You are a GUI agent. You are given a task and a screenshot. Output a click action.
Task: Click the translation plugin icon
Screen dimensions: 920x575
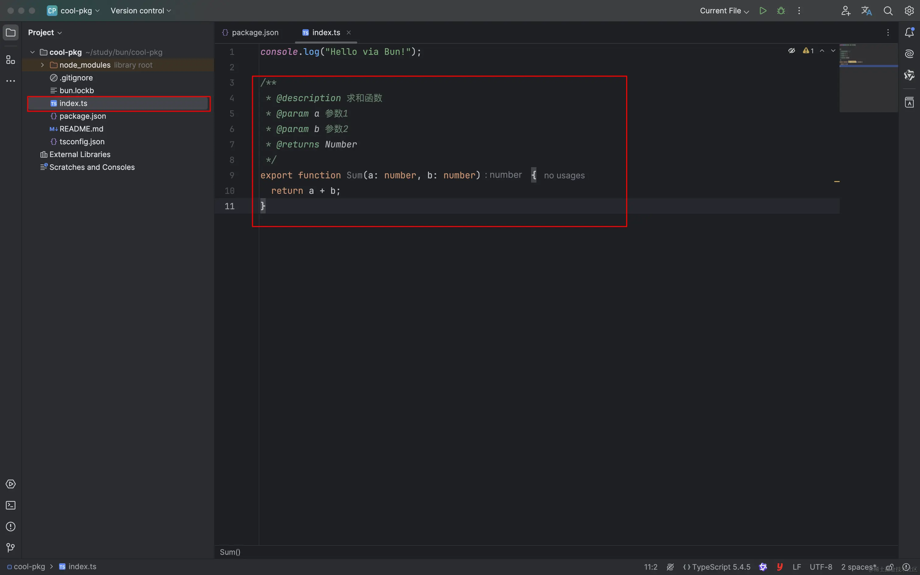[x=866, y=11]
